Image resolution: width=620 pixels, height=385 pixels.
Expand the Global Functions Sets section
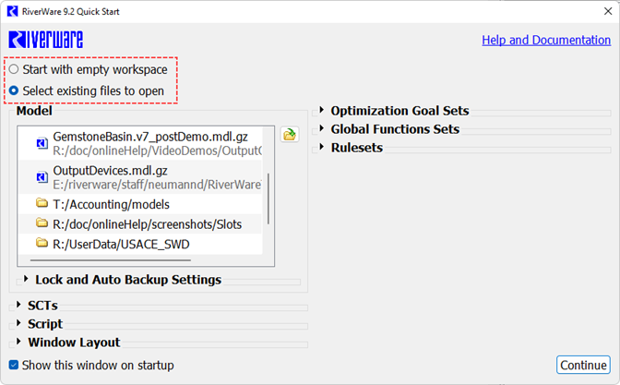[322, 129]
